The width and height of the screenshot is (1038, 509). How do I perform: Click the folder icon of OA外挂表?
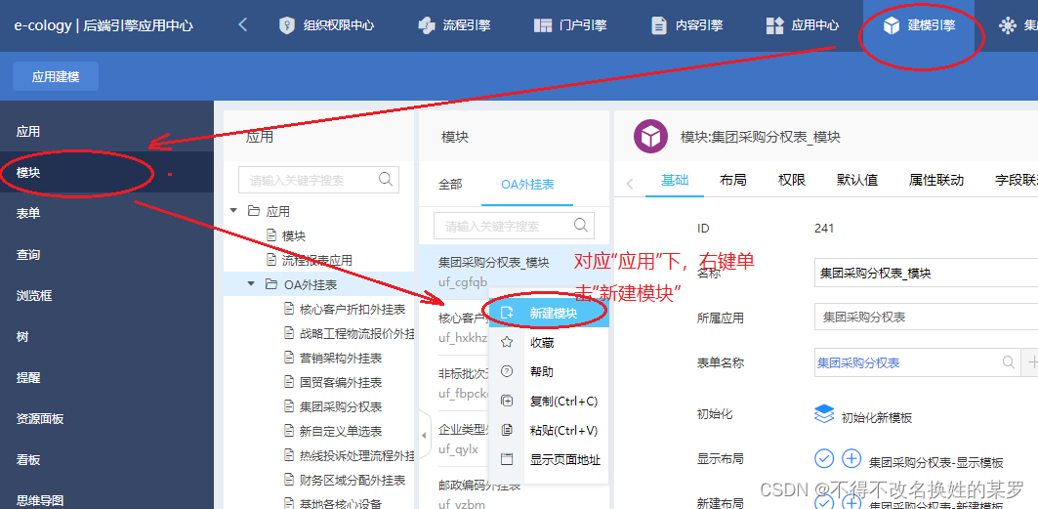pos(270,284)
